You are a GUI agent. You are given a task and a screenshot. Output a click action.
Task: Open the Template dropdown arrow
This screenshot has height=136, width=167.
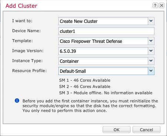tap(151, 41)
